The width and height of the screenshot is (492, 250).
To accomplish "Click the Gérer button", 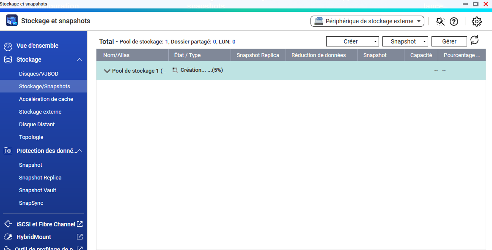I will (x=449, y=41).
